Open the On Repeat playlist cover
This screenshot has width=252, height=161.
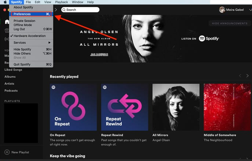tap(73, 107)
